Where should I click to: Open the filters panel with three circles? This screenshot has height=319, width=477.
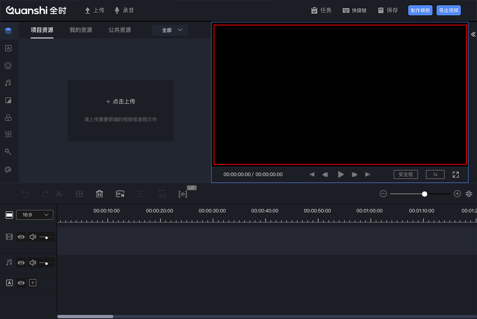click(8, 118)
